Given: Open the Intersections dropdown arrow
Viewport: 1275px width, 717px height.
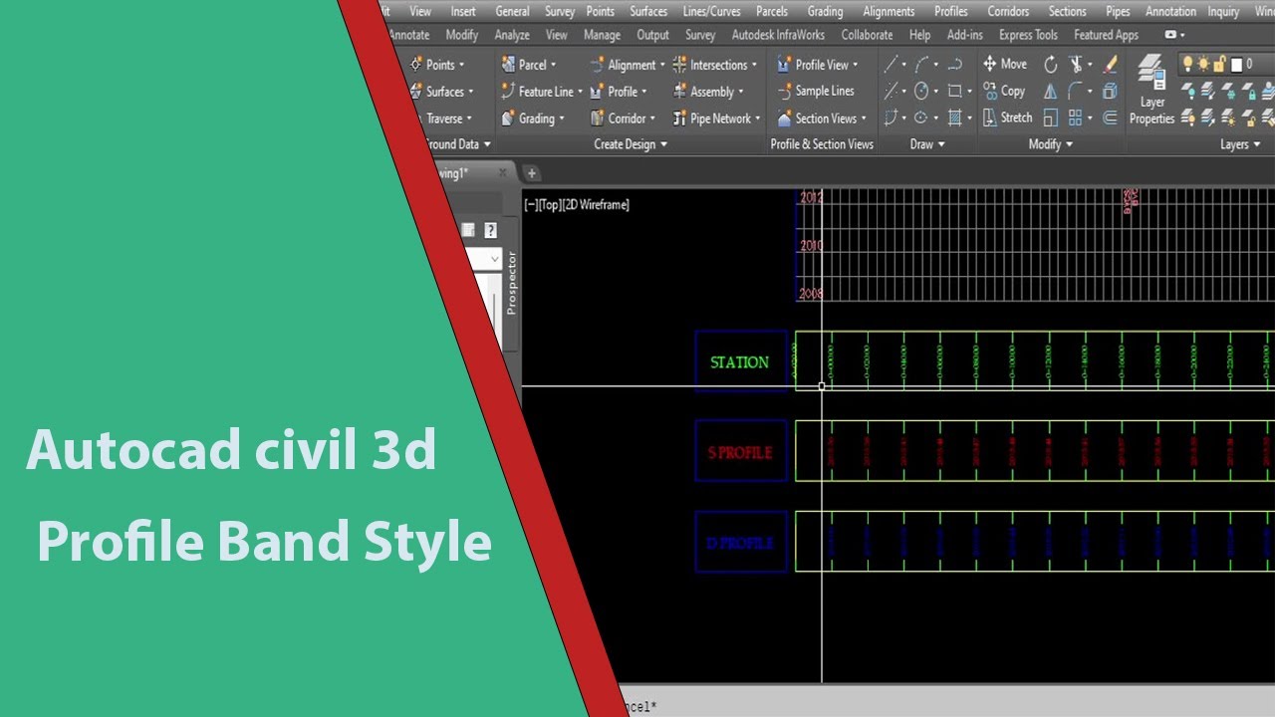Looking at the screenshot, I should (x=754, y=66).
